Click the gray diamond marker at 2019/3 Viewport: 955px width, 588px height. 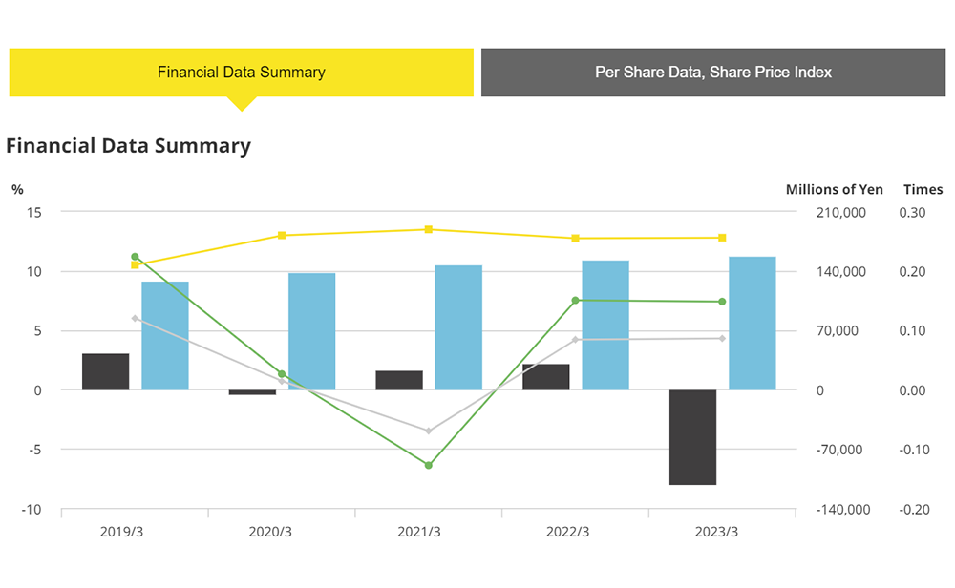point(135,318)
